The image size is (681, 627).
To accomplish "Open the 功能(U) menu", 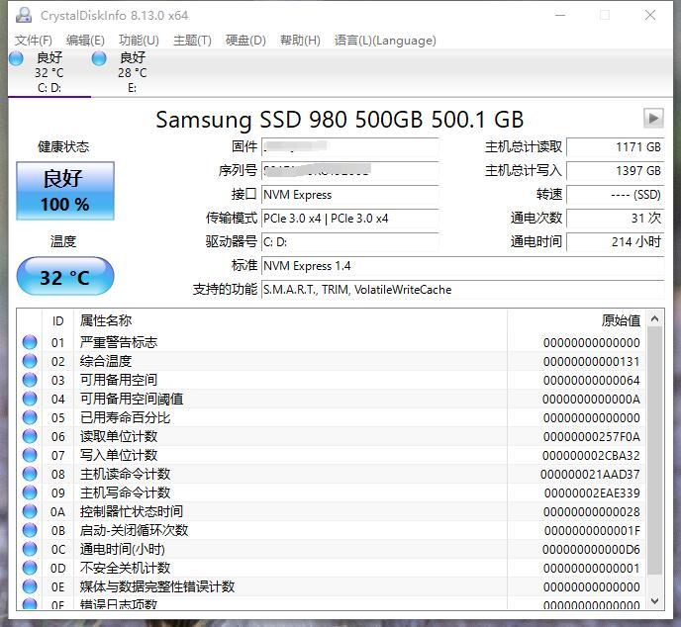I will (x=139, y=41).
